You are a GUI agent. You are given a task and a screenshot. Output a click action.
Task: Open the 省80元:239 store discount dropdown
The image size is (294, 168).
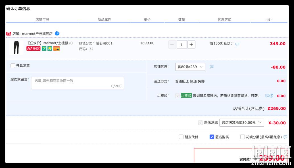pyautogui.click(x=190, y=67)
